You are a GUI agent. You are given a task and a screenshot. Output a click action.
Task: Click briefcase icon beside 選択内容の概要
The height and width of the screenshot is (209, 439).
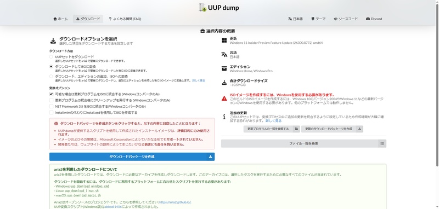tap(202, 31)
